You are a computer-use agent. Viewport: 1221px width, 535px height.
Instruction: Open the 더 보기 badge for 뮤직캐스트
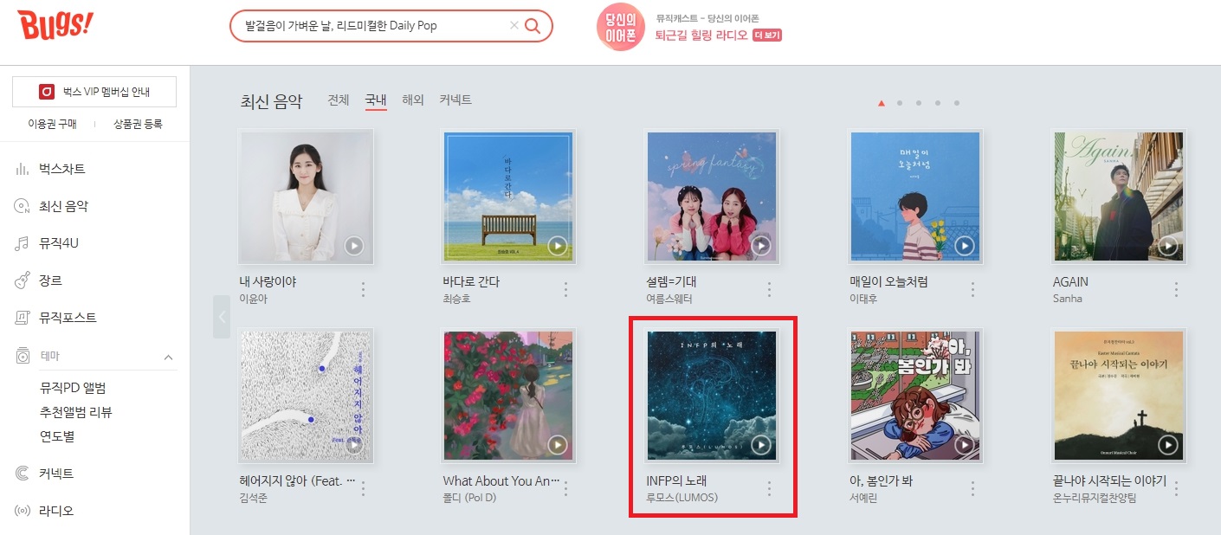(767, 35)
